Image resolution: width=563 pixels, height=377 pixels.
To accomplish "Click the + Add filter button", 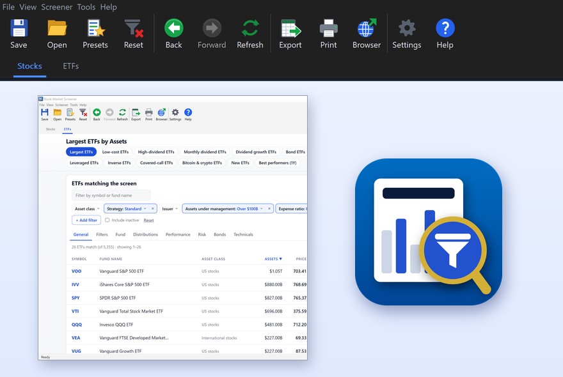I will (x=86, y=220).
